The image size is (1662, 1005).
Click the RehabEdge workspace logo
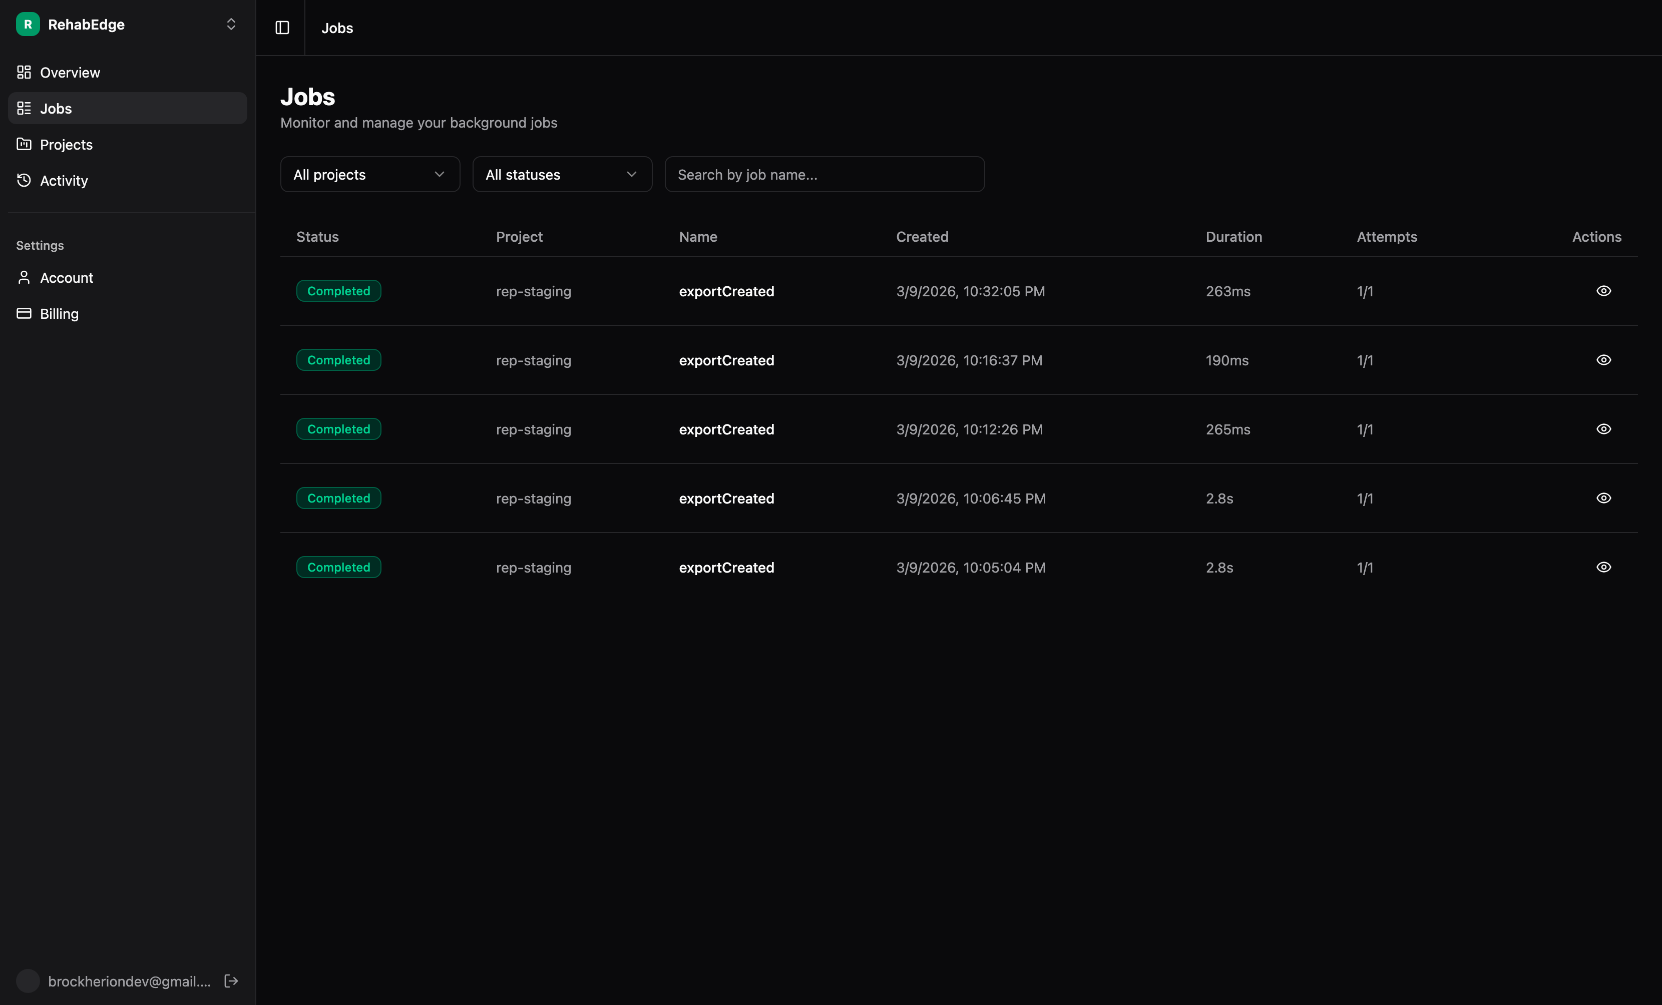27,25
